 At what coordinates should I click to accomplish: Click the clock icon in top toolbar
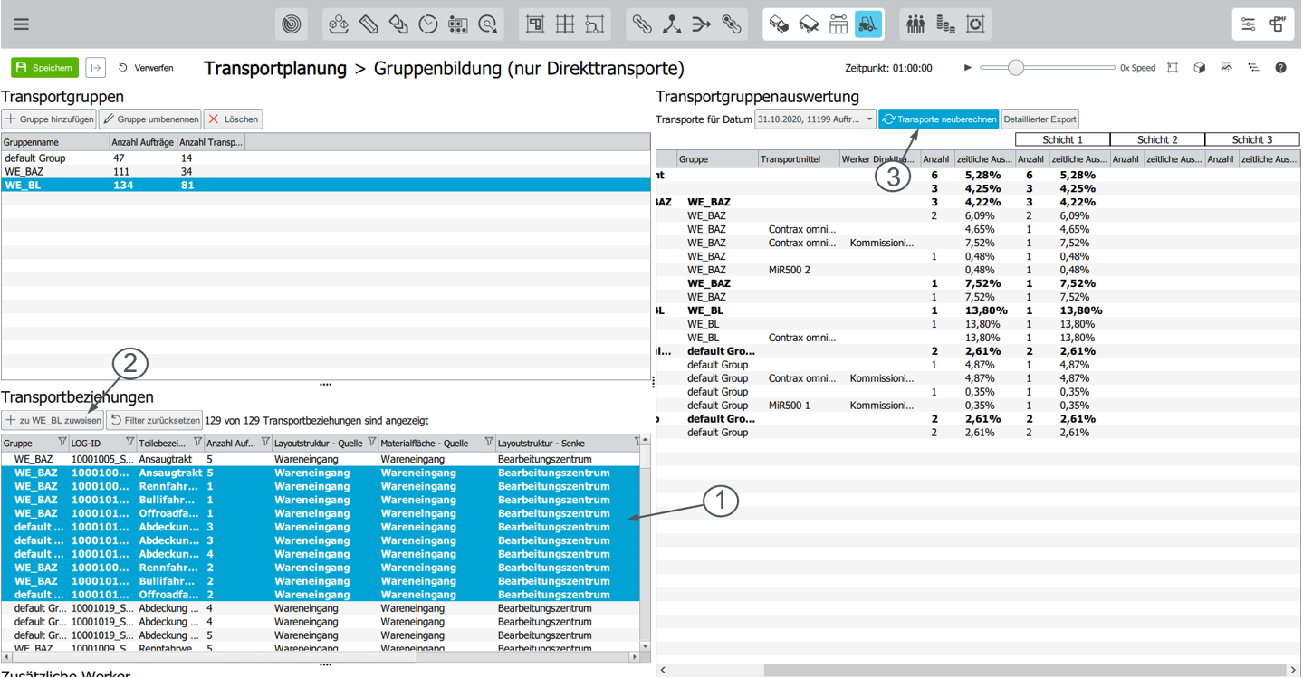428,24
